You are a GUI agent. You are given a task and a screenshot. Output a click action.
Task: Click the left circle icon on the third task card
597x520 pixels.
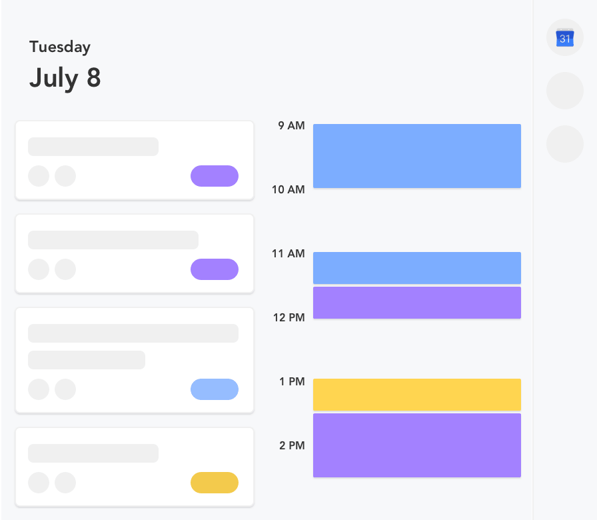(x=39, y=389)
